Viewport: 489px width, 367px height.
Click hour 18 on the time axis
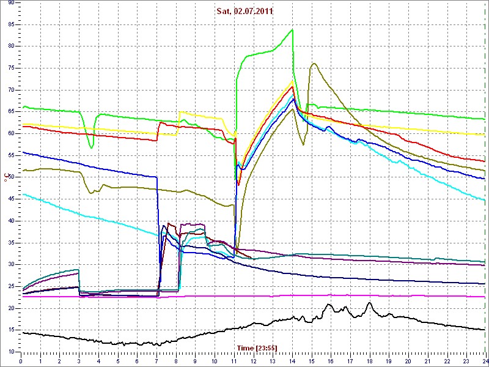[369, 361]
